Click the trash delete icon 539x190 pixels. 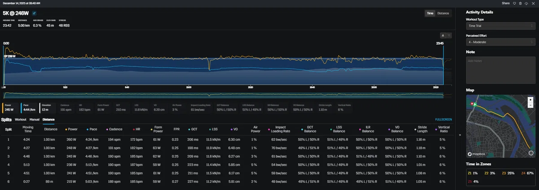pos(521,3)
